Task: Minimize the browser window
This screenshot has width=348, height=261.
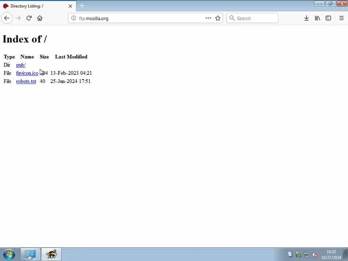Action: pos(319,4)
